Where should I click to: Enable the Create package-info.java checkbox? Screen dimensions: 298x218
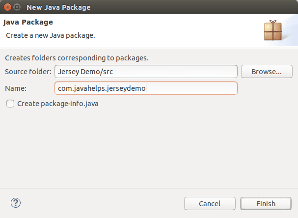click(x=10, y=104)
